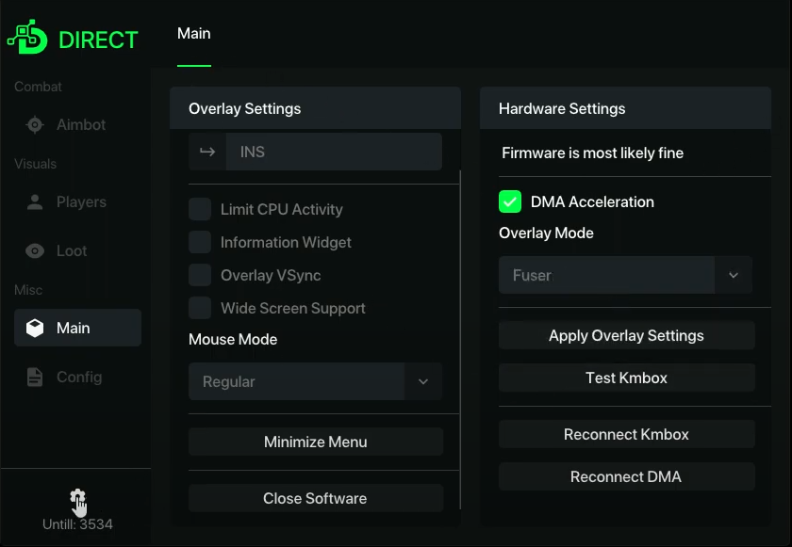792x547 pixels.
Task: Open the Overlay Mode Fuser dropdown
Action: [733, 276]
